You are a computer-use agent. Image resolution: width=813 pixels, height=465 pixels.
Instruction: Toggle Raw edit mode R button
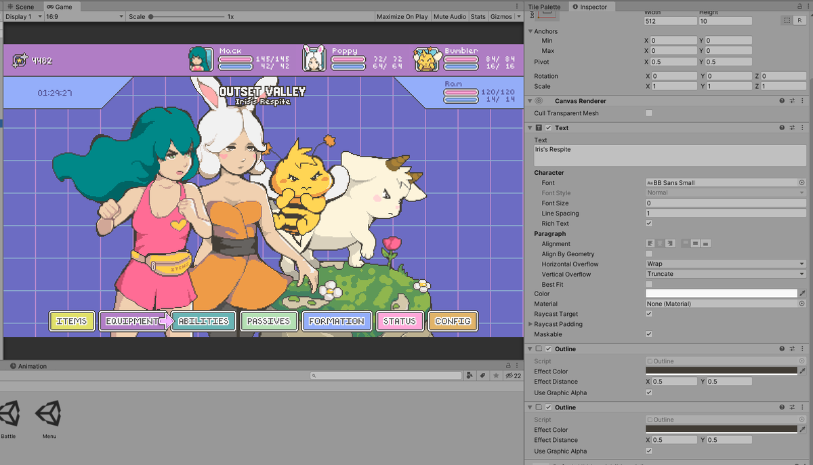[799, 21]
